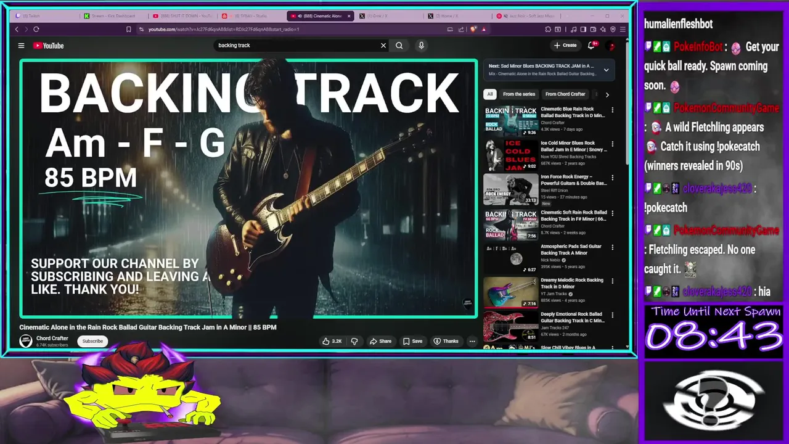Go back with the browser back arrow
Image resolution: width=789 pixels, height=444 pixels.
[x=17, y=29]
